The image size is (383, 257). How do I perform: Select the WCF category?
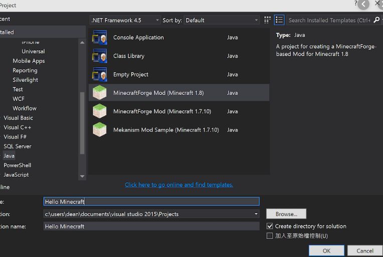[x=19, y=99]
